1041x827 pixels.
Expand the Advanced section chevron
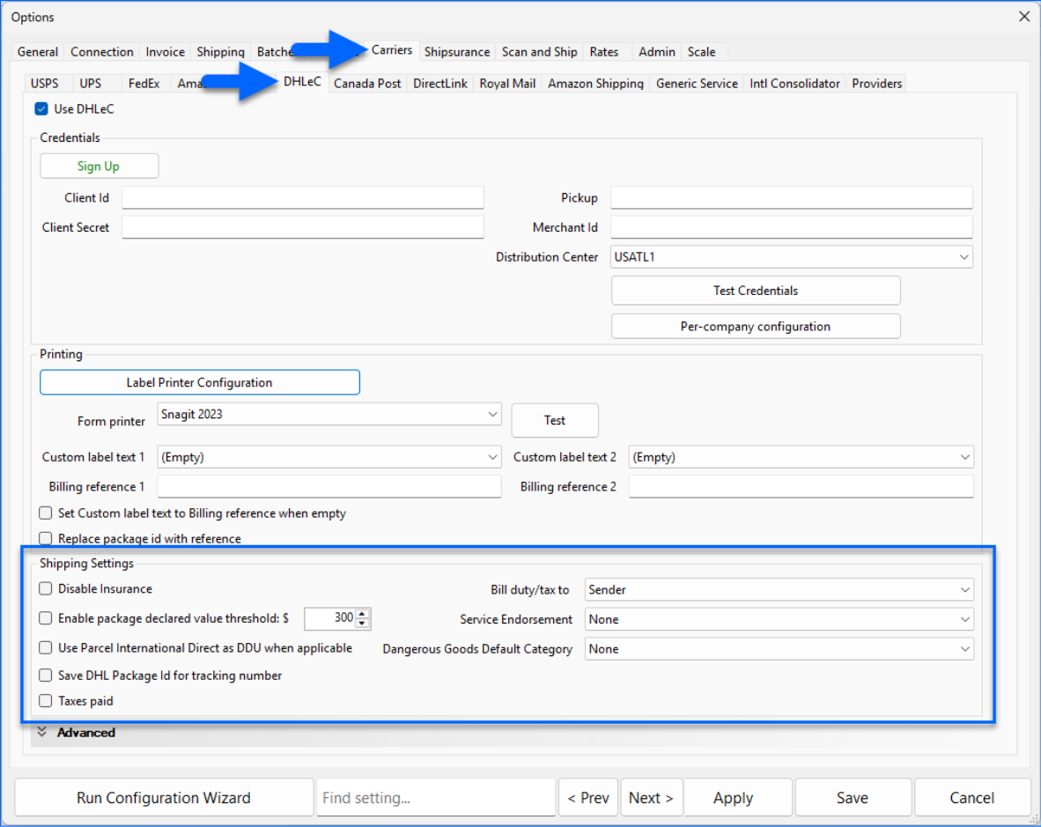pyautogui.click(x=41, y=732)
